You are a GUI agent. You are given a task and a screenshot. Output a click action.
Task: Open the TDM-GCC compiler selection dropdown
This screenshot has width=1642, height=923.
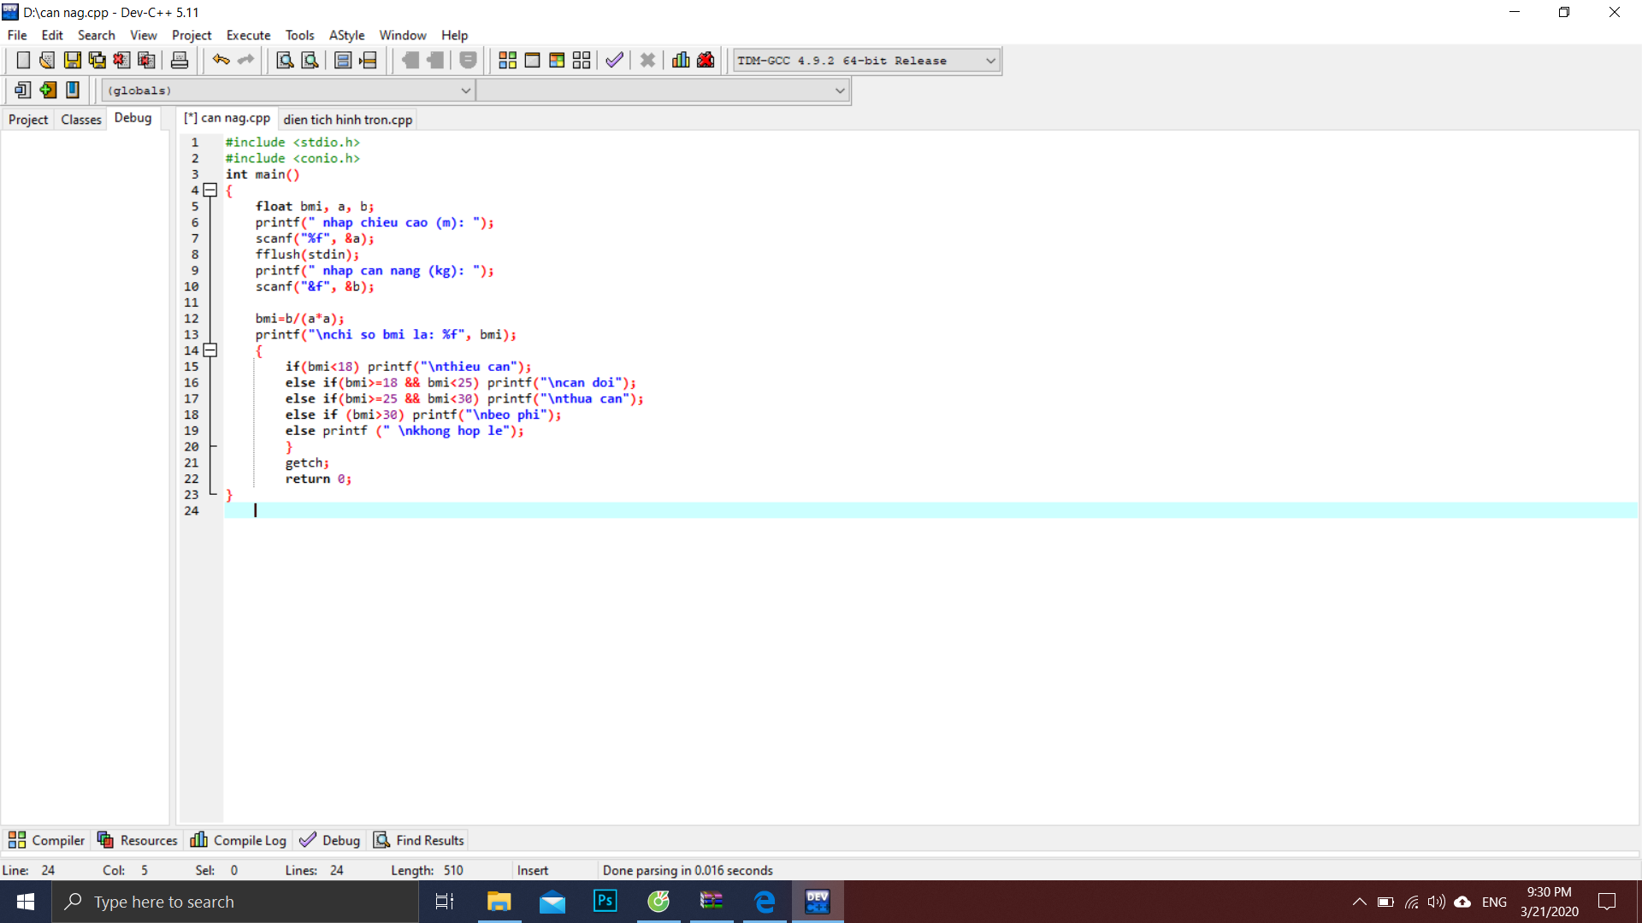[x=989, y=61]
